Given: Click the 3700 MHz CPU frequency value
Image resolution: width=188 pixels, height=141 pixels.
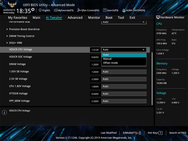Looking at the screenshot, I should coord(161,33).
